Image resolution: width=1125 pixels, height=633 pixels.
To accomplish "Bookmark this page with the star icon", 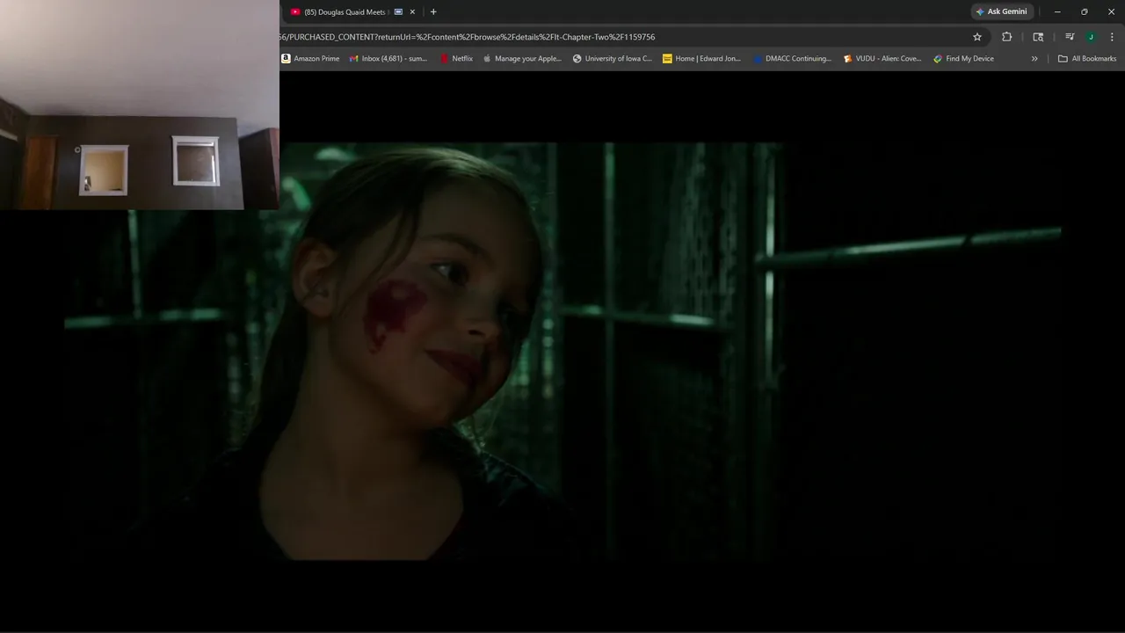I will (x=976, y=37).
